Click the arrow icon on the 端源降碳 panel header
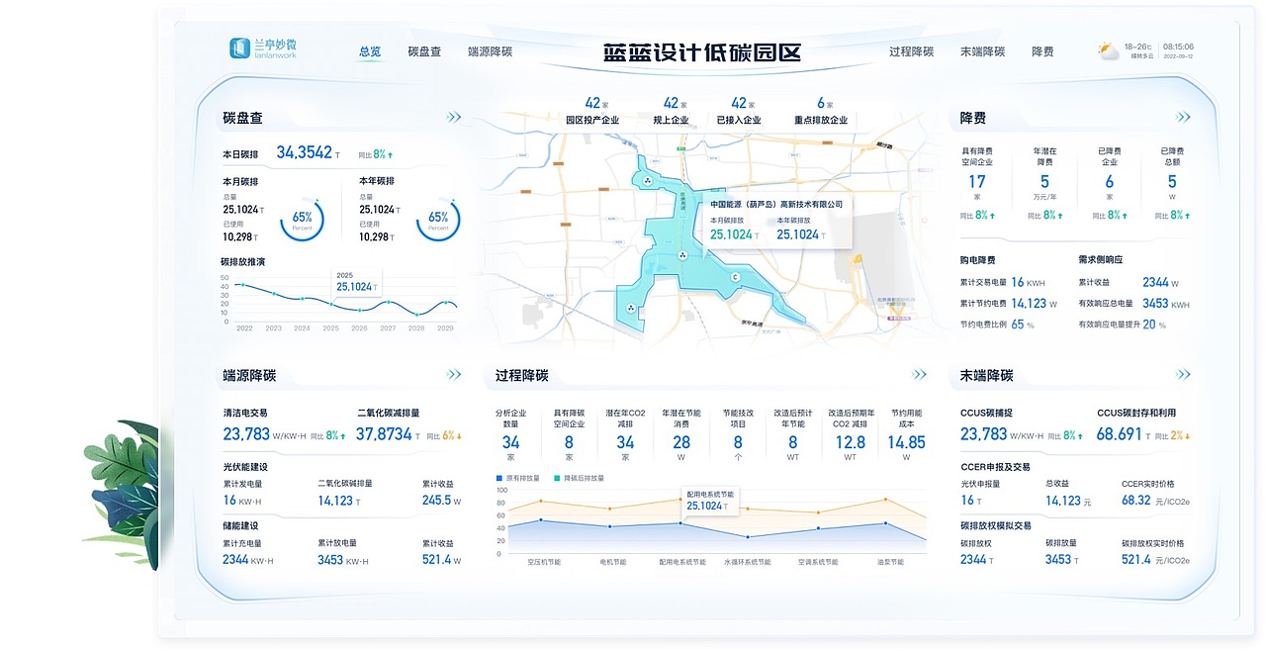The image size is (1266, 652). pos(455,374)
